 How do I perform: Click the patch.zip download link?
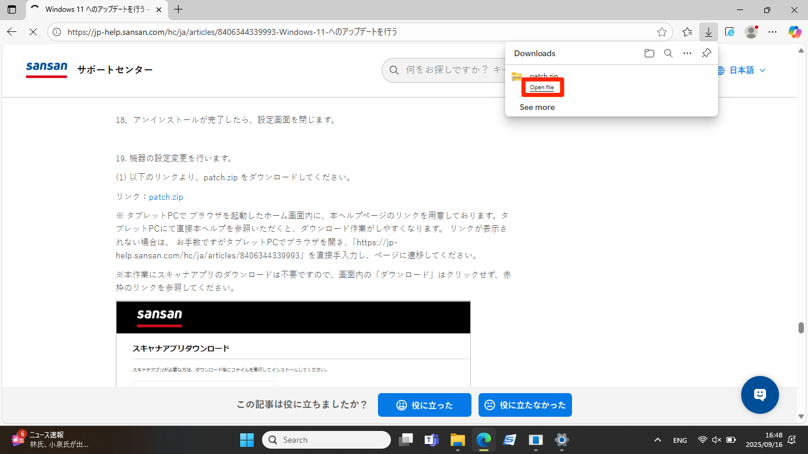166,197
